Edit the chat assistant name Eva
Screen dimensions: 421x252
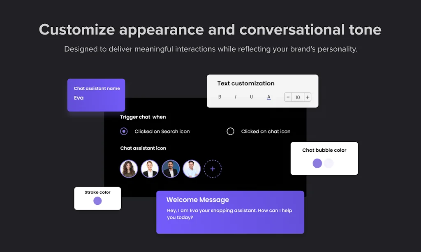click(x=78, y=98)
